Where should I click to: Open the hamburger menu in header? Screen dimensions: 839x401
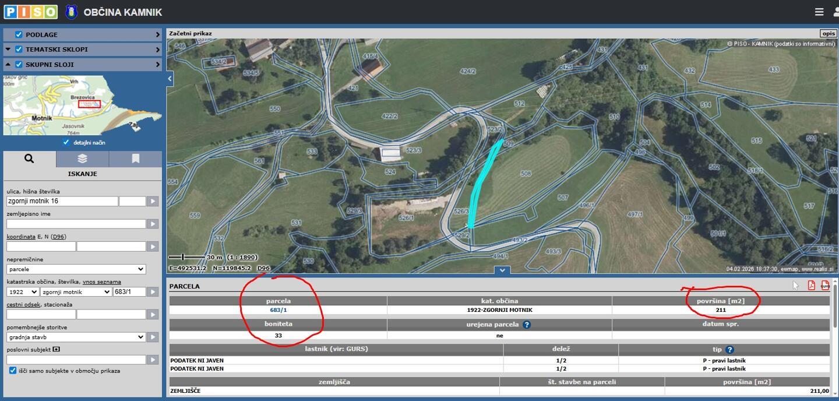point(819,12)
